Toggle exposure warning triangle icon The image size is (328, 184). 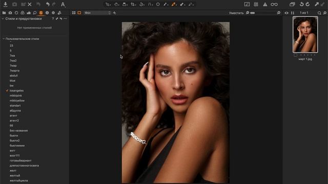click(x=265, y=4)
